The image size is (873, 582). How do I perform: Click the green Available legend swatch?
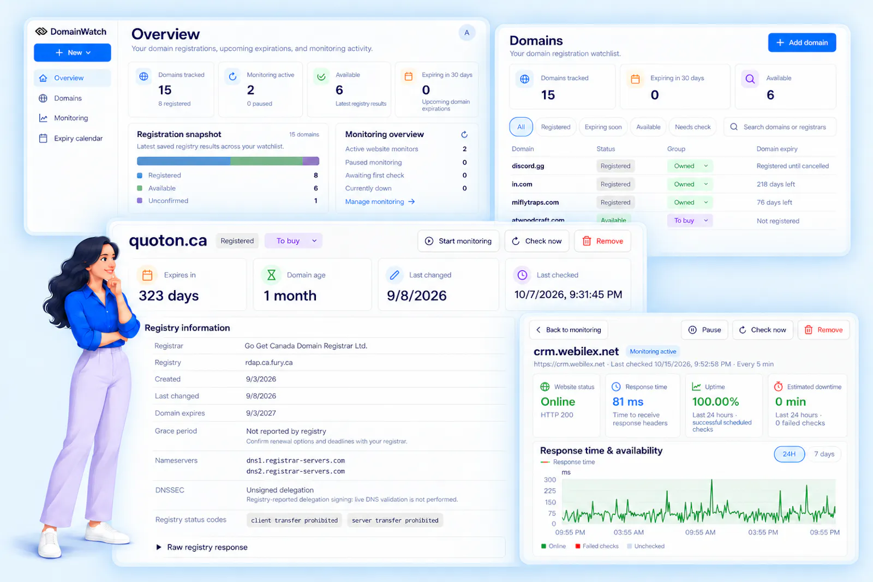(140, 188)
